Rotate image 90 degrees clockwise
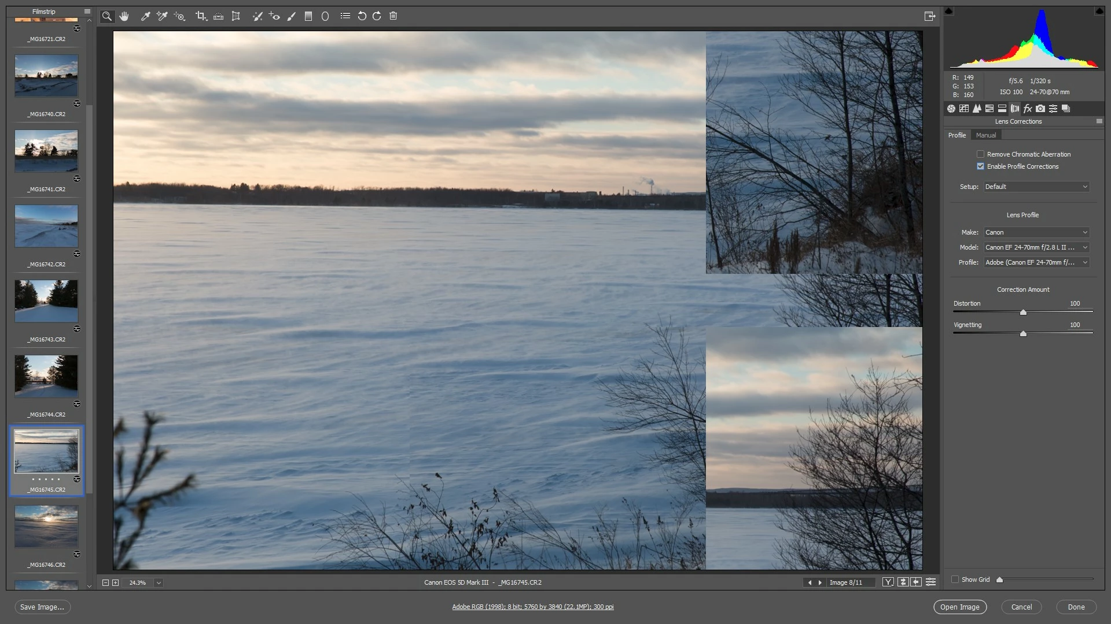Image resolution: width=1111 pixels, height=624 pixels. click(x=377, y=16)
